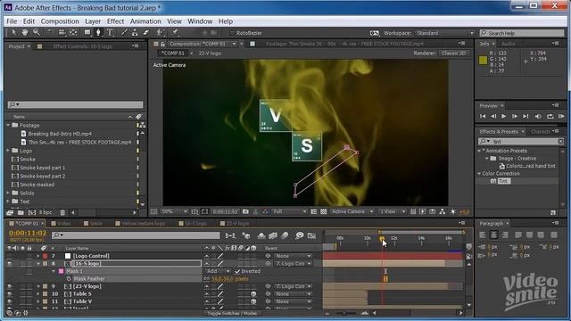This screenshot has width=571, height=321.
Task: Select the Roto Brush tool
Action: pyautogui.click(x=161, y=32)
